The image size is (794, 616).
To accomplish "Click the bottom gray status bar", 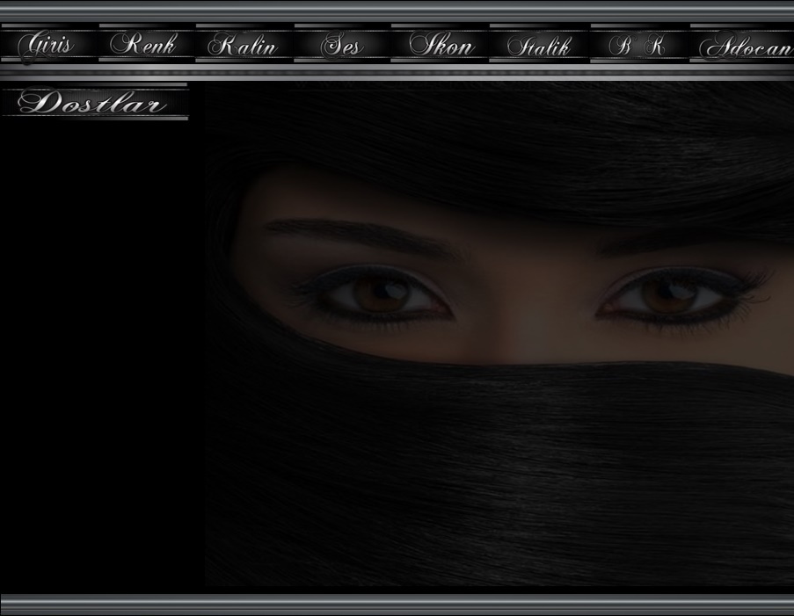I will click(397, 604).
